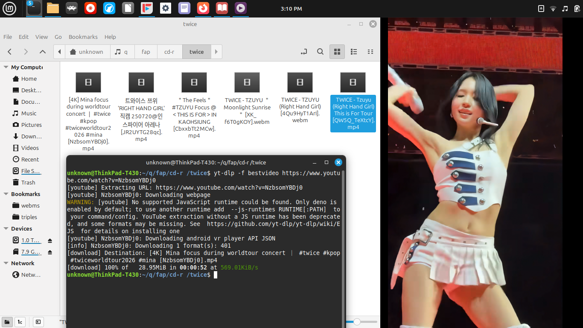The width and height of the screenshot is (583, 328).
Task: Eject the 1.0 T... device
Action: click(50, 240)
